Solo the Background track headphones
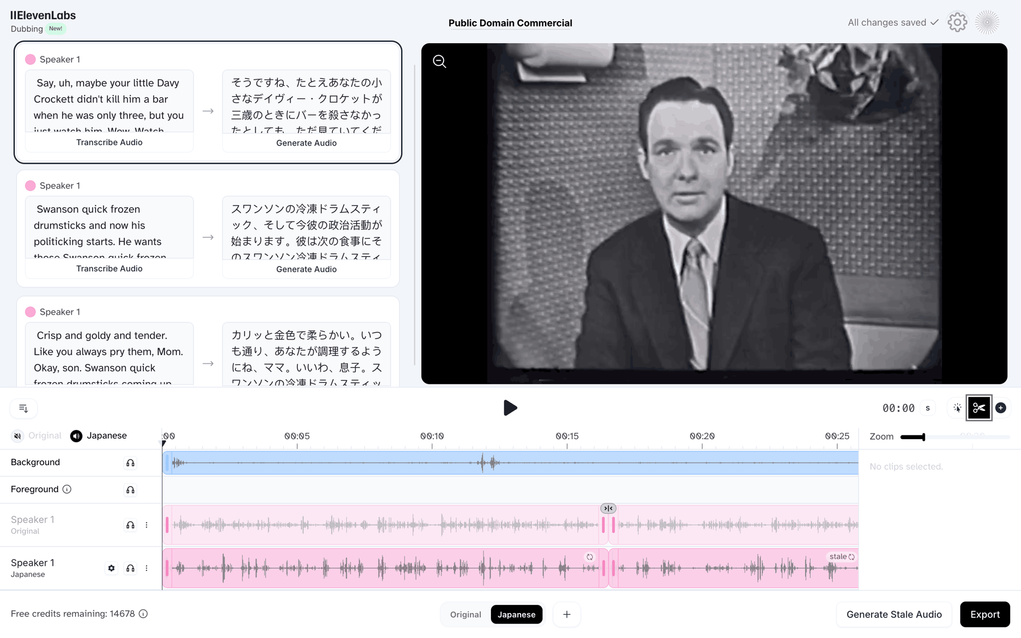 130,463
